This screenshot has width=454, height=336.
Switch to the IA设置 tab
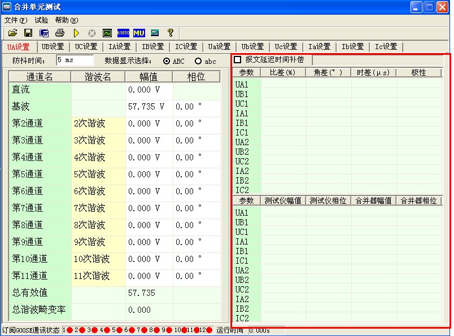(120, 47)
